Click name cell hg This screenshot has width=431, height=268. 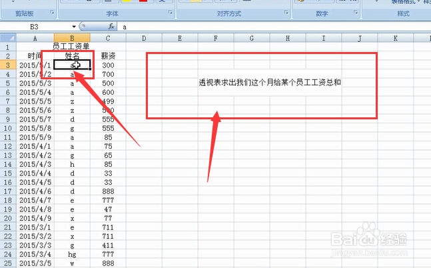click(72, 254)
